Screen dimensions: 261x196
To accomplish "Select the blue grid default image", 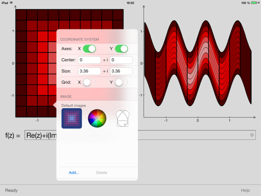I will coord(72,118).
